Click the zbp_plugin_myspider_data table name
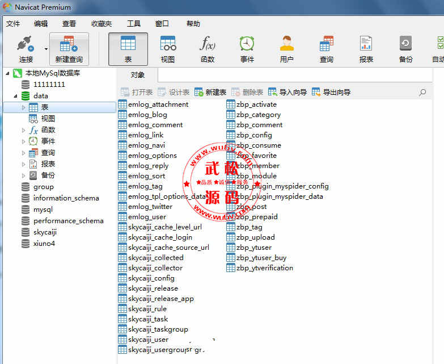 click(x=280, y=196)
